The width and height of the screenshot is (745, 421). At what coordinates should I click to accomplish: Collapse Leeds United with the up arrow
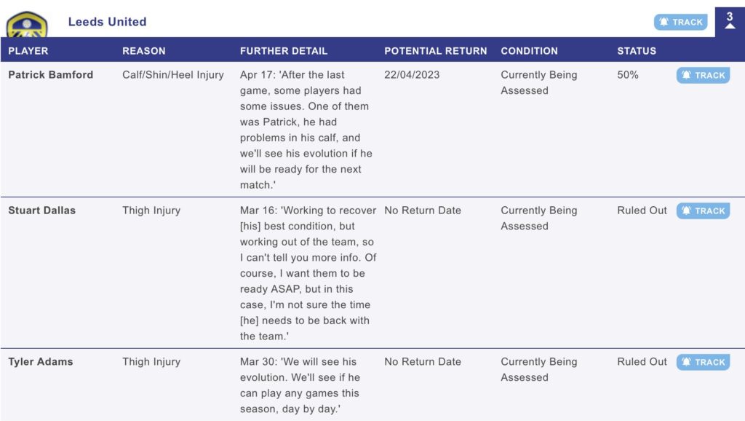click(x=730, y=25)
